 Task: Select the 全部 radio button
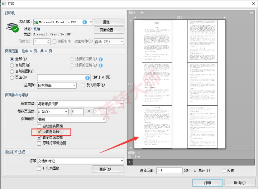tap(12, 59)
